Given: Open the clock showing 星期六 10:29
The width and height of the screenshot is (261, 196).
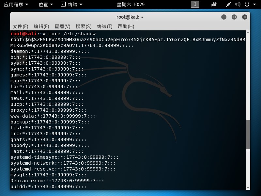Looking at the screenshot, I should tap(131, 5).
